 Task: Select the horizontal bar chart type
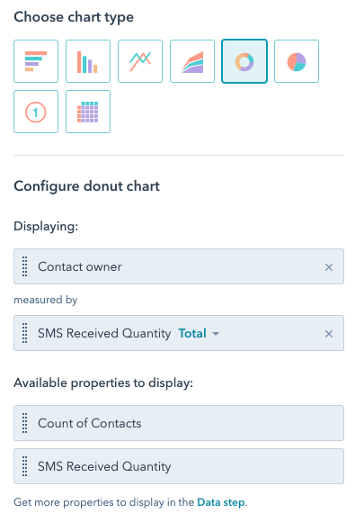(36, 61)
